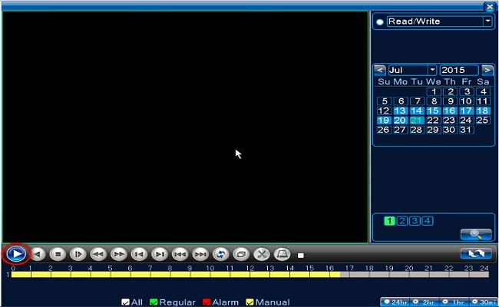Select channel 2 in channel selector
This screenshot has height=307, width=499.
402,221
